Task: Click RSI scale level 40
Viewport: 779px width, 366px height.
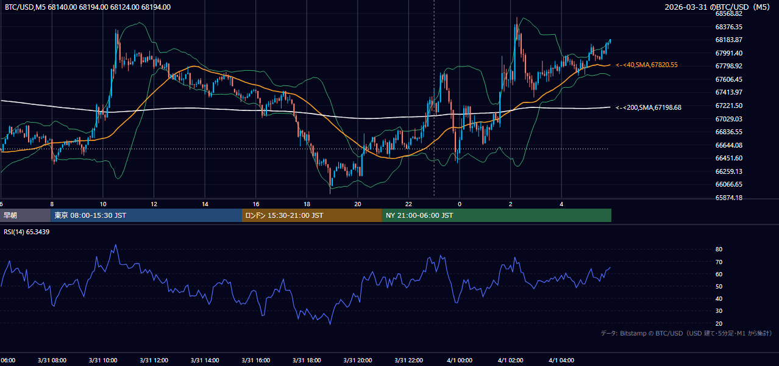Action: pyautogui.click(x=719, y=299)
